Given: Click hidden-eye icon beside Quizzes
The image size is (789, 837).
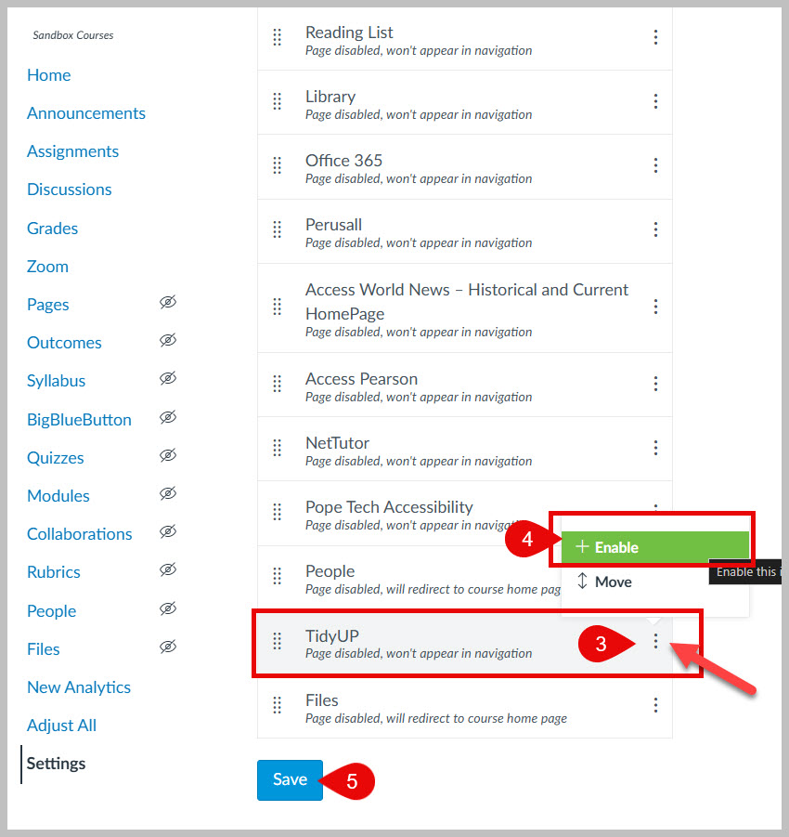Looking at the screenshot, I should [x=167, y=456].
